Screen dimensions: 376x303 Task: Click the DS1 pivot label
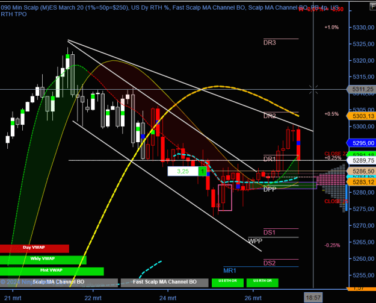[x=270, y=233]
